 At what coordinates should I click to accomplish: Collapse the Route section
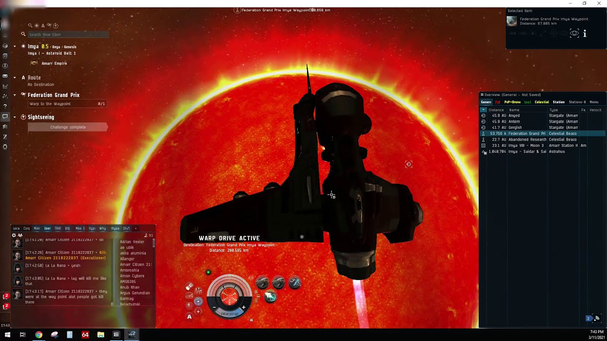15,77
